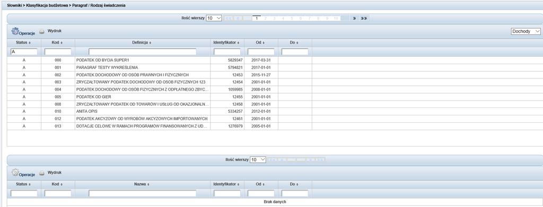
Task: Click Nazwa filter field in lower table
Action: (x=142, y=194)
